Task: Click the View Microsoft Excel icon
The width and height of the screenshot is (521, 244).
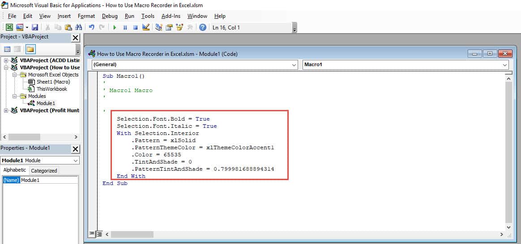Action: [x=10, y=28]
